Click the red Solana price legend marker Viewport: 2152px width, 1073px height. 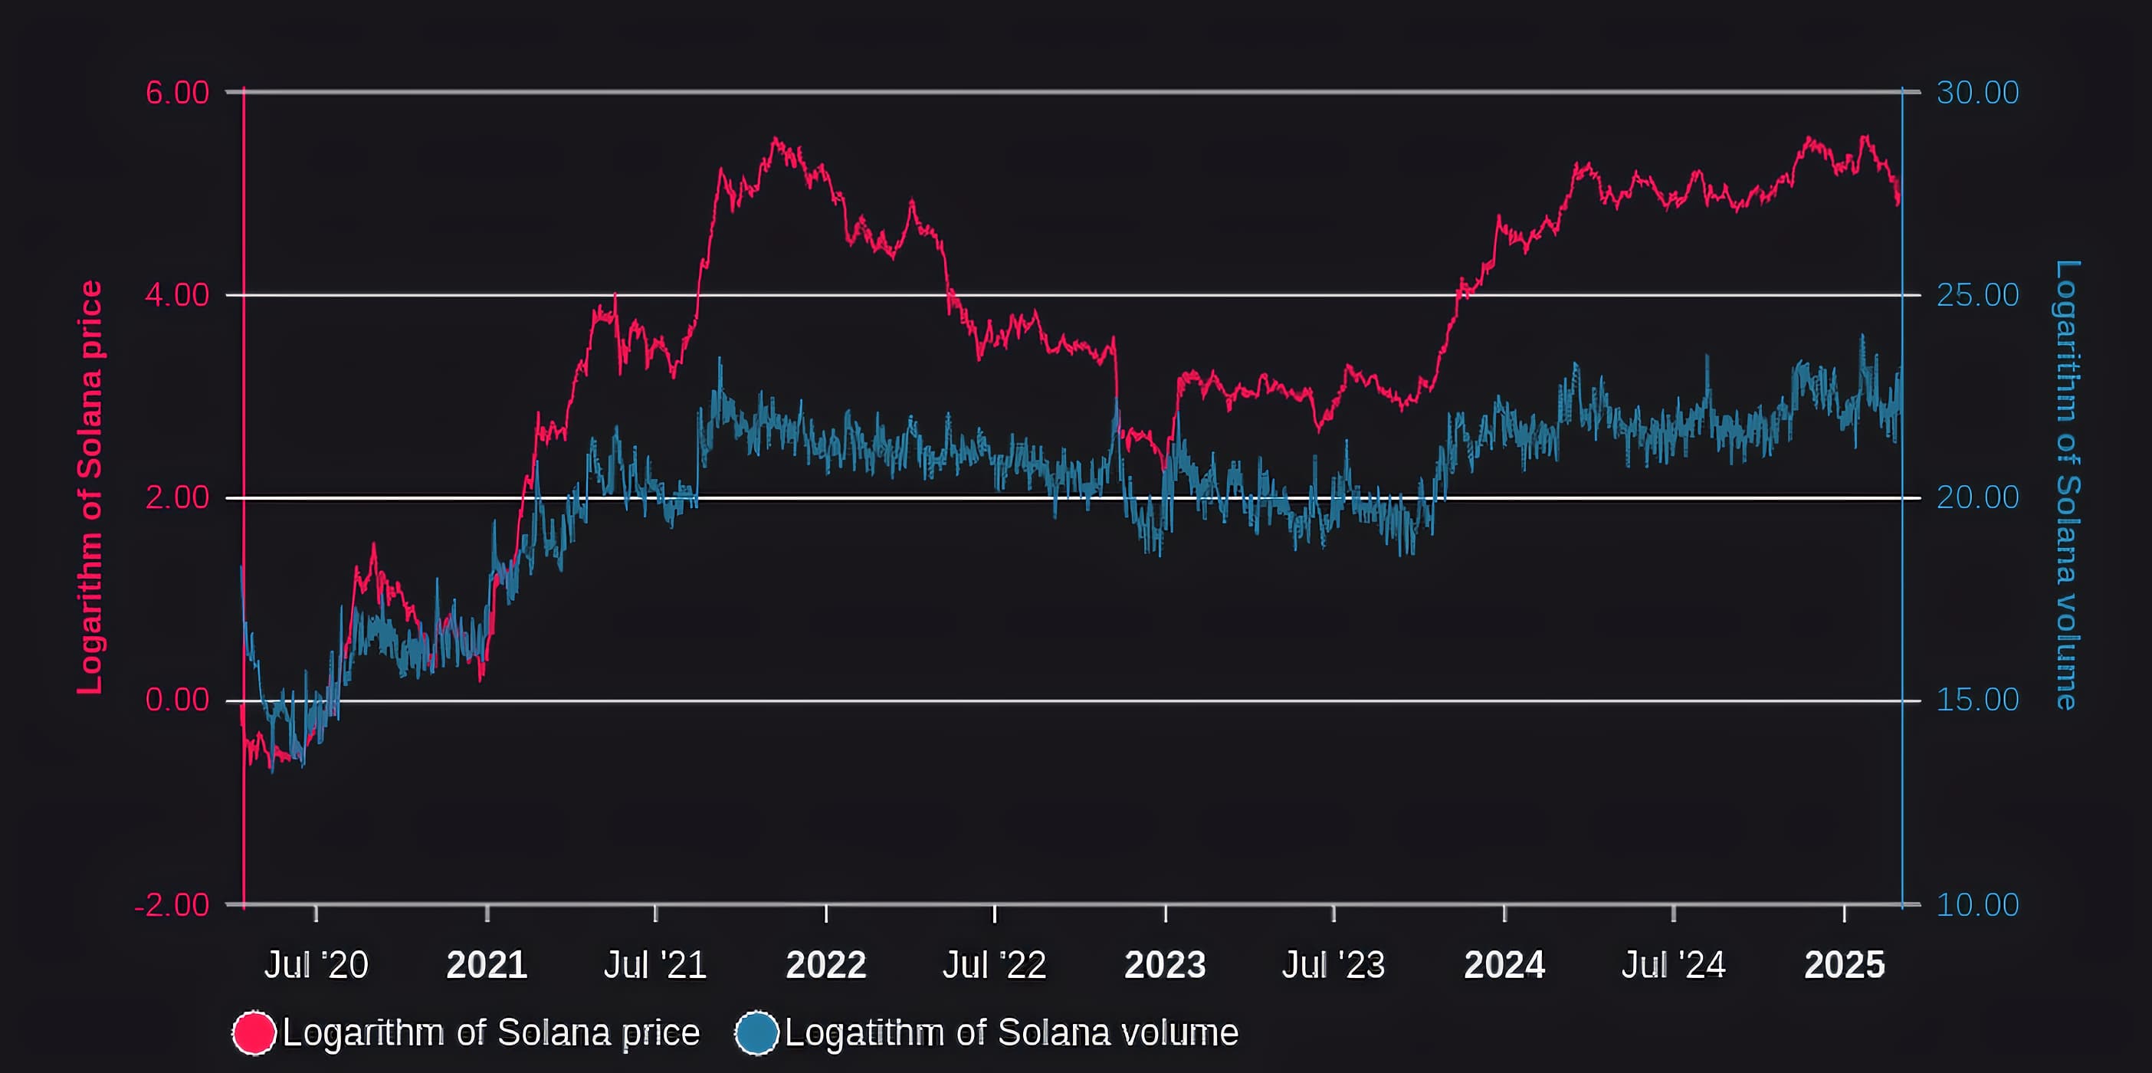click(x=254, y=1033)
